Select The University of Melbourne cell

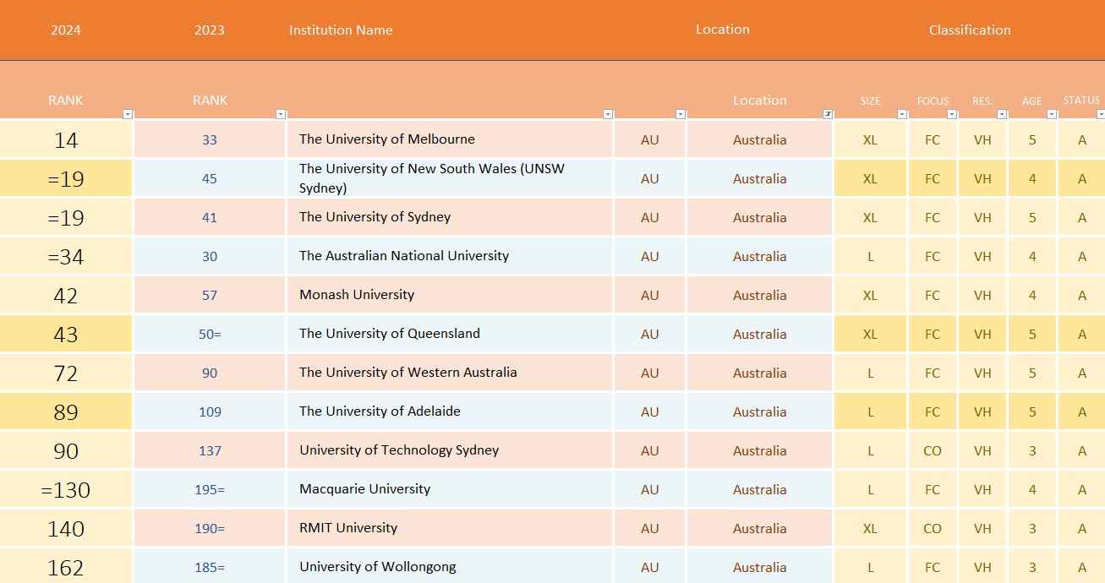point(449,139)
